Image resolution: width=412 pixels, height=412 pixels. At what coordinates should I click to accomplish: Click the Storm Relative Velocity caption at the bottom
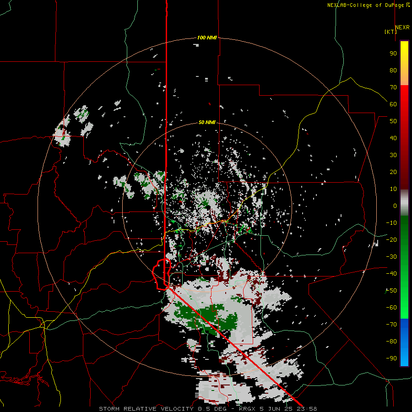pos(208,409)
